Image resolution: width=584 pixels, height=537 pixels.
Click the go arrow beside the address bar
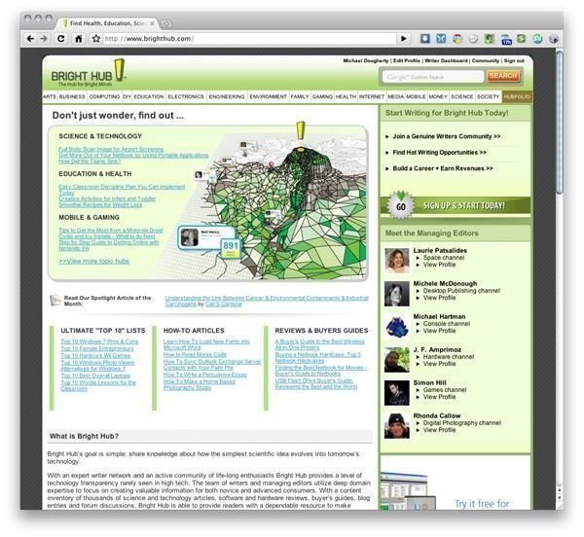(x=403, y=38)
